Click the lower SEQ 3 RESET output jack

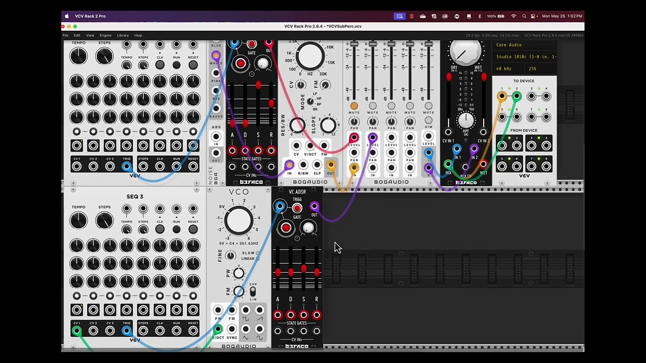point(193,331)
